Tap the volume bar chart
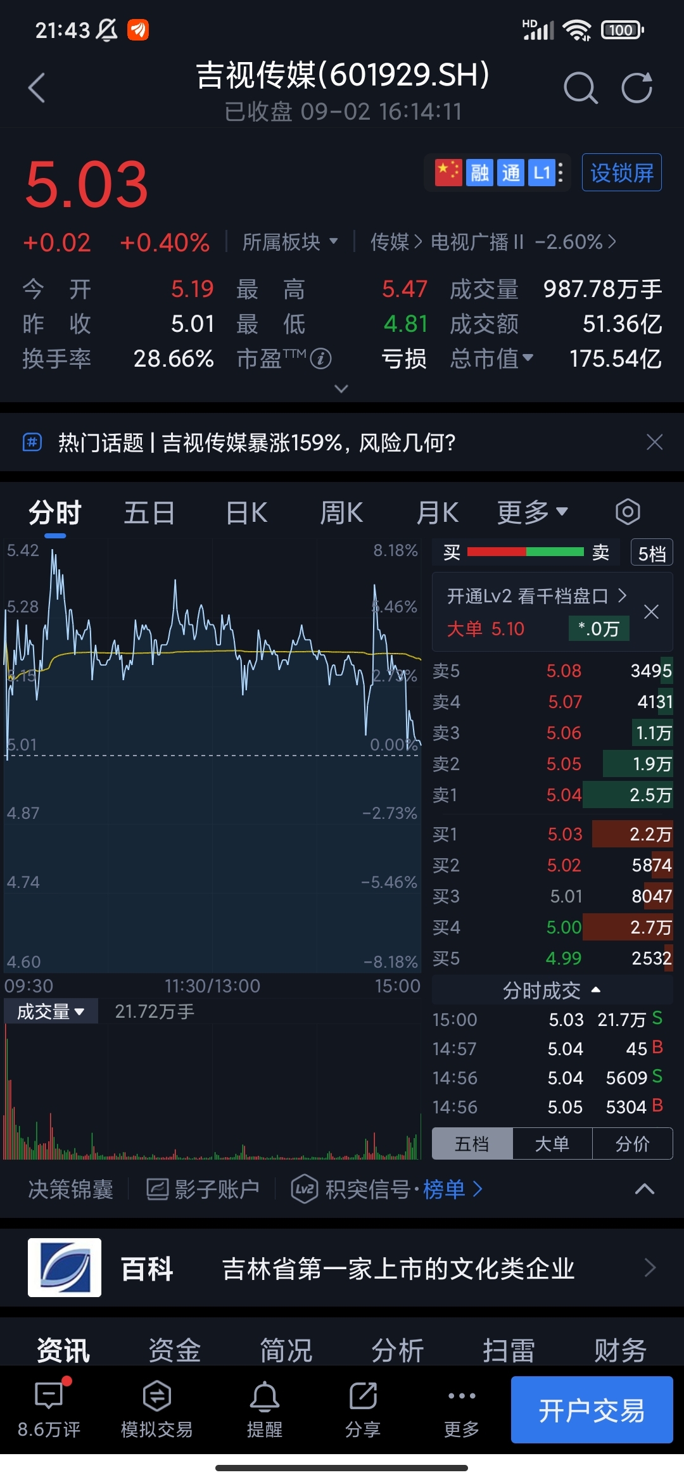Screen dimensions: 684x1482 coord(213,1092)
